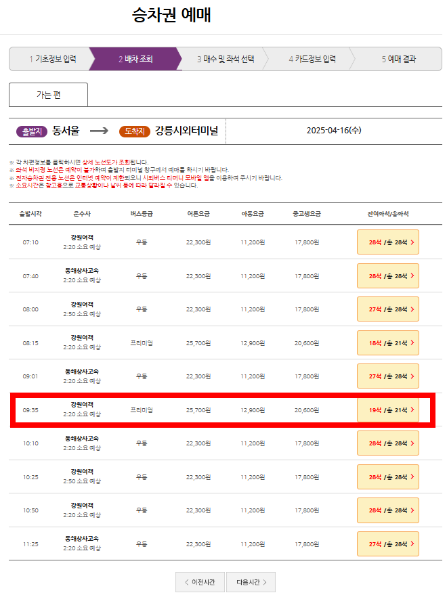Click the 중고생요금 column header
The image size is (447, 597).
pyautogui.click(x=307, y=214)
